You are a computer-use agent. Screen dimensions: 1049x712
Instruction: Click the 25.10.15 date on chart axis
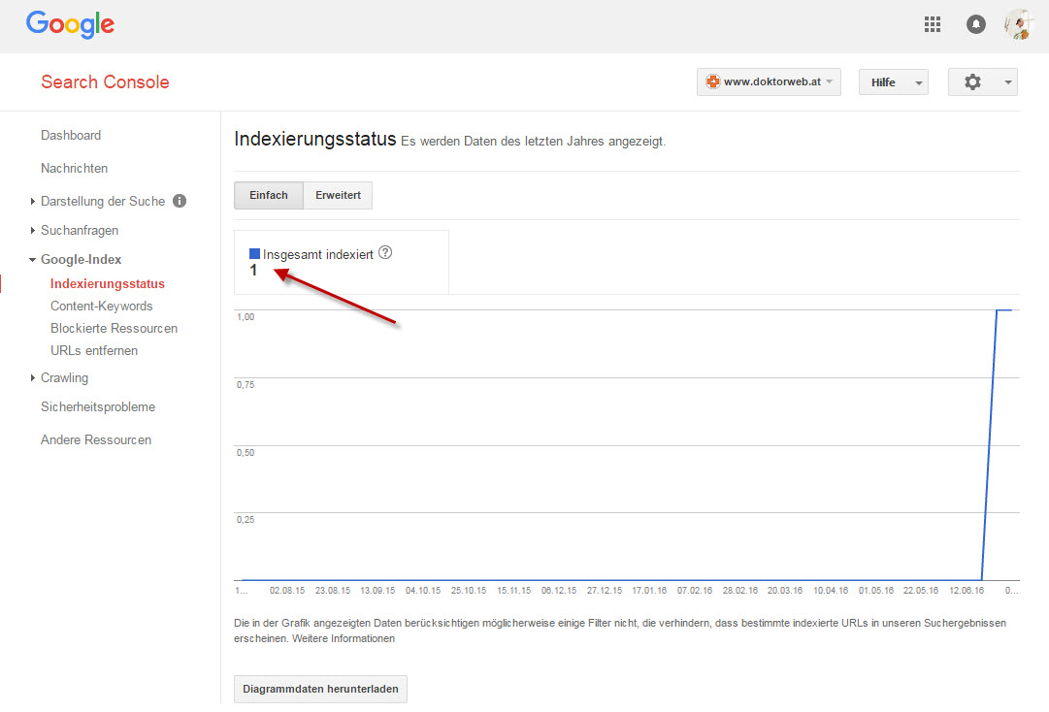tap(469, 591)
